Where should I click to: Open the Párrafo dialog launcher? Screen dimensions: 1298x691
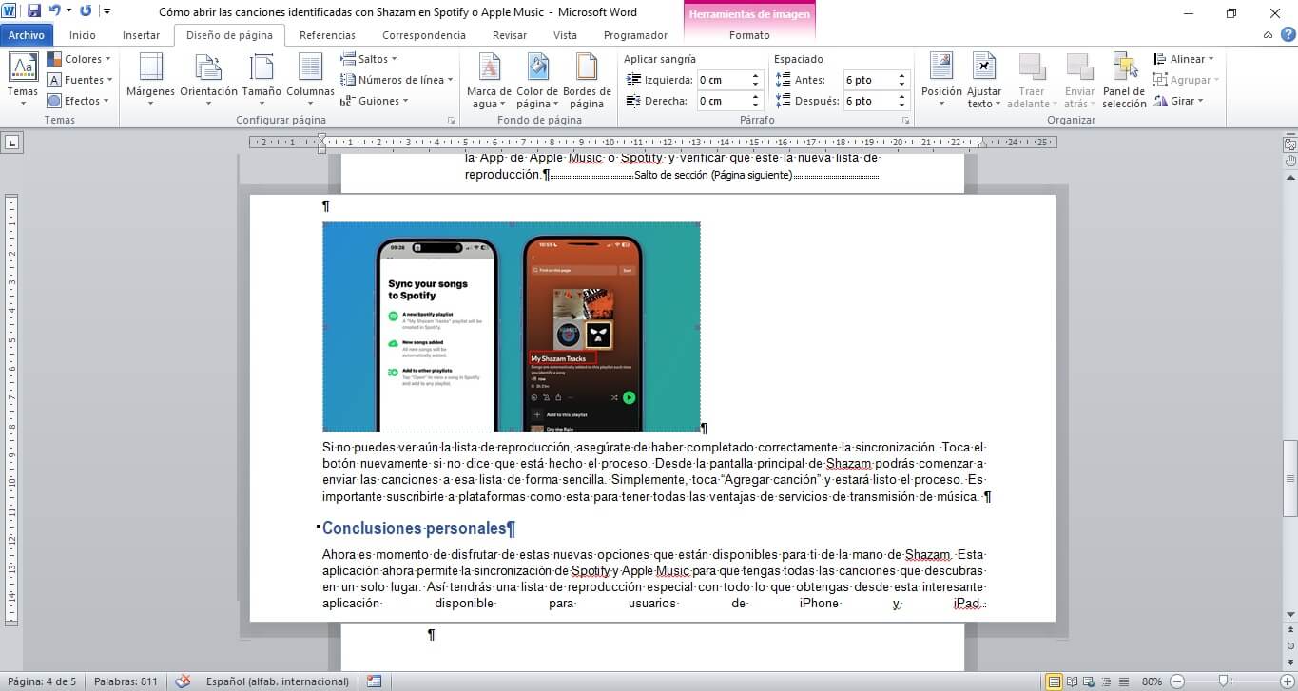[x=905, y=121]
